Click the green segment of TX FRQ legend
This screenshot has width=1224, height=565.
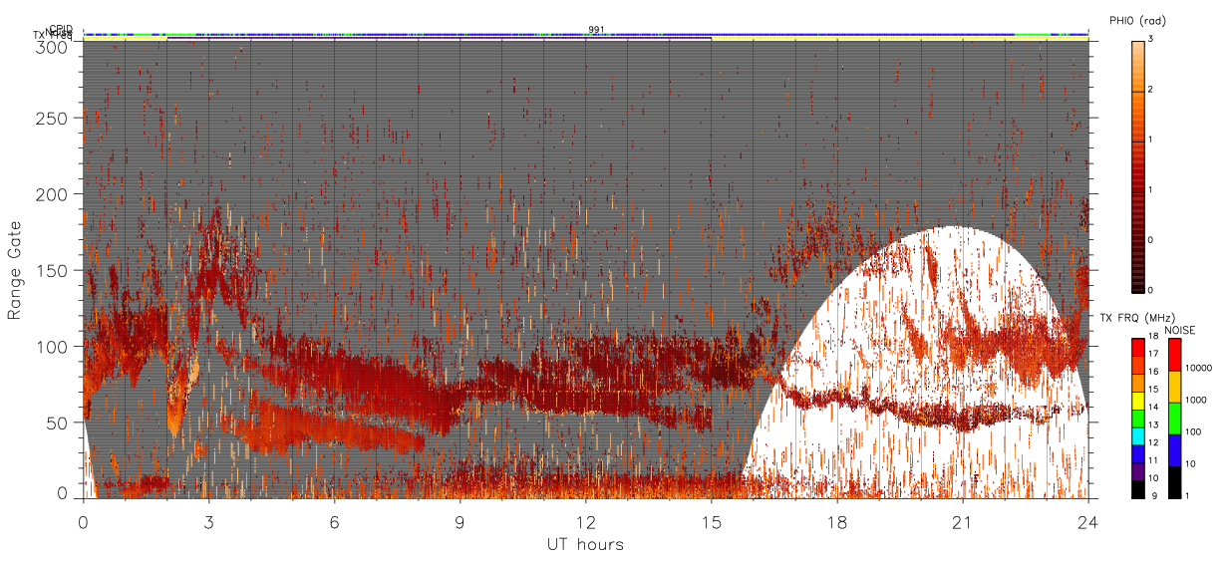tap(1137, 418)
